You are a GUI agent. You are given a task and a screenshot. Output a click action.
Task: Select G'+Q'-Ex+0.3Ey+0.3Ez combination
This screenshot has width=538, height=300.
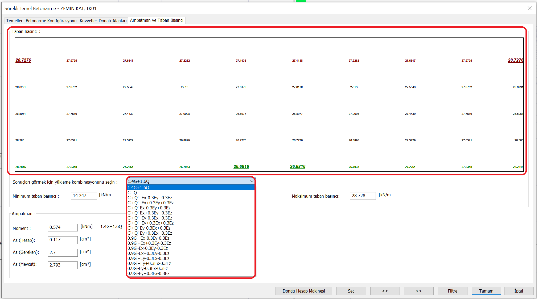pyautogui.click(x=191, y=213)
